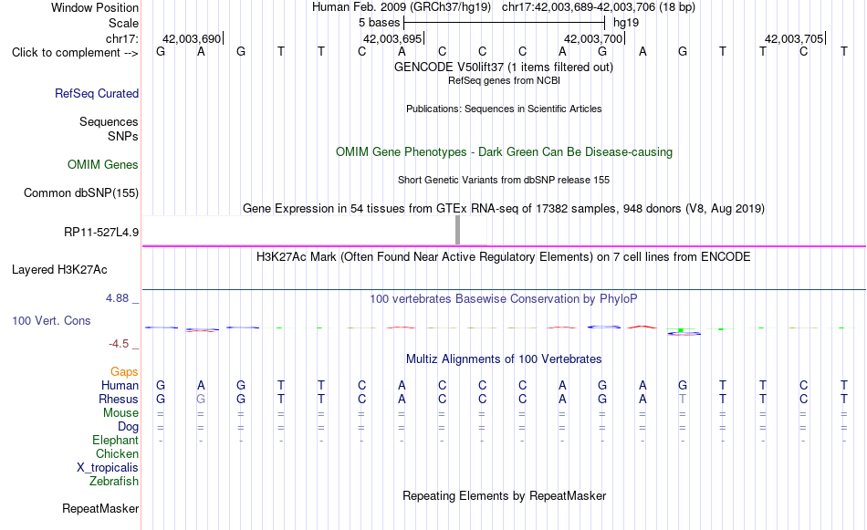Click the grayed T in the Rhesus row
Screen dimensions: 867x530
(x=683, y=399)
